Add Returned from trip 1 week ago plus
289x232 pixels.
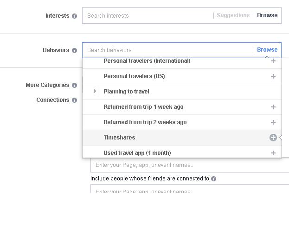pos(273,107)
